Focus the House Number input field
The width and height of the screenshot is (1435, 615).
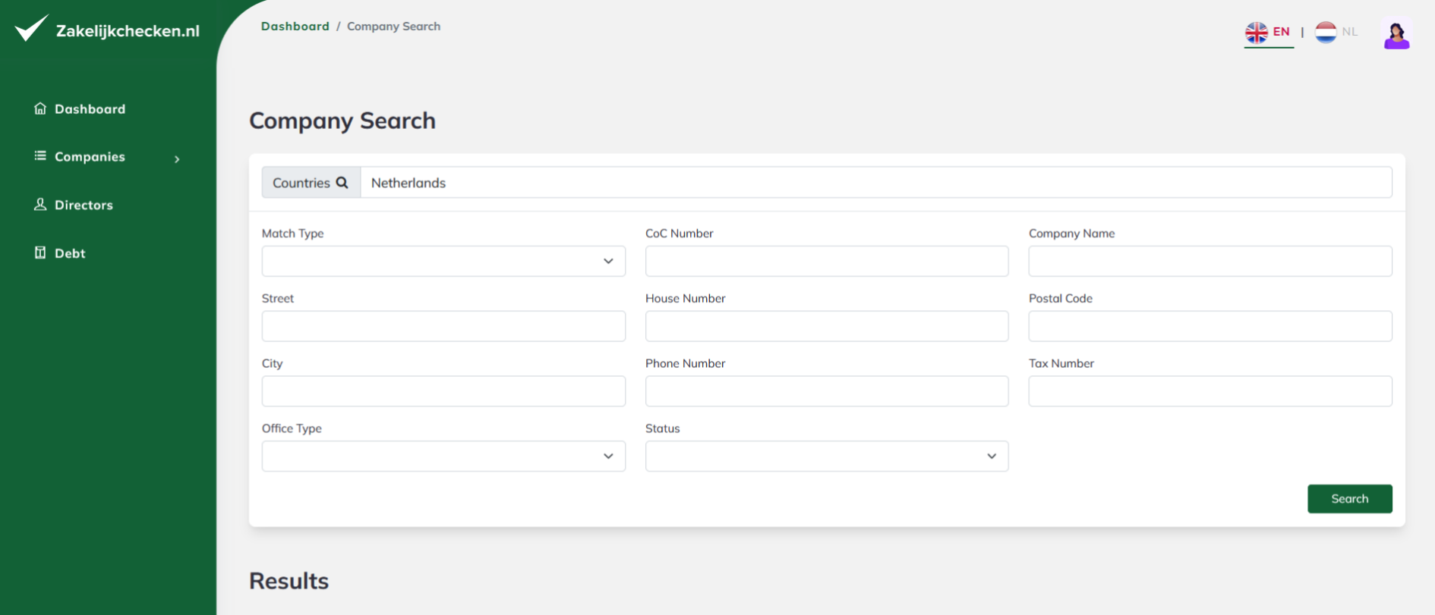point(827,326)
